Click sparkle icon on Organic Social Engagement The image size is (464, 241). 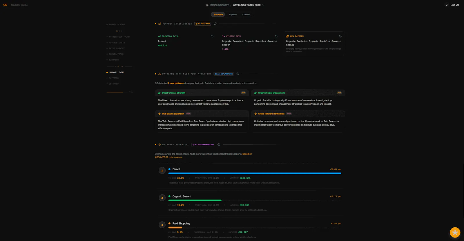(x=255, y=93)
